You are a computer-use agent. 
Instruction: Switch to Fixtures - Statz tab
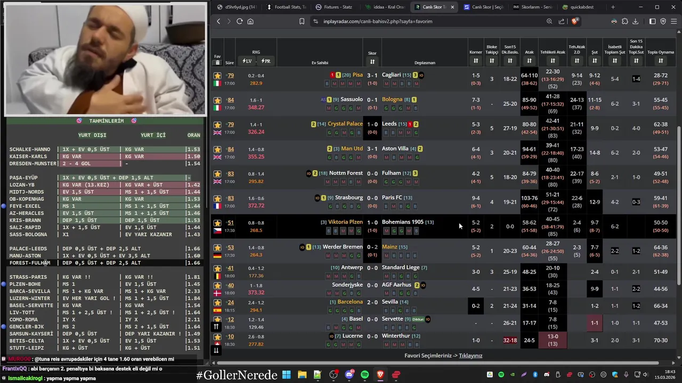(334, 7)
